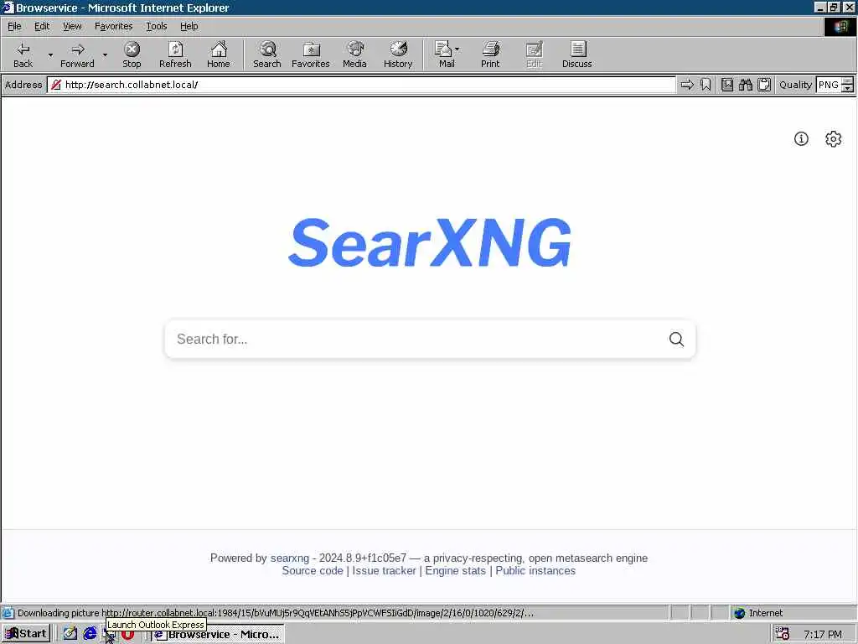This screenshot has height=644, width=858.
Task: Open the Edit menu
Action: tap(42, 26)
